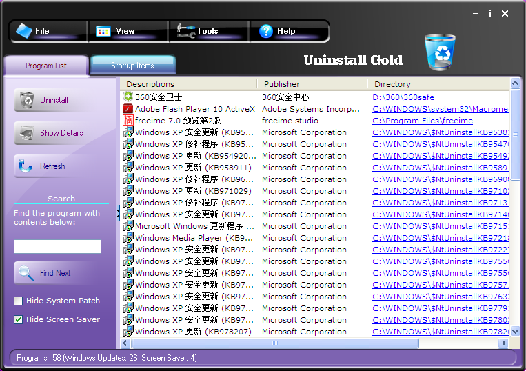Collapse the left sidebar panel with the splitter arrow
The width and height of the screenshot is (526, 371).
(118, 213)
